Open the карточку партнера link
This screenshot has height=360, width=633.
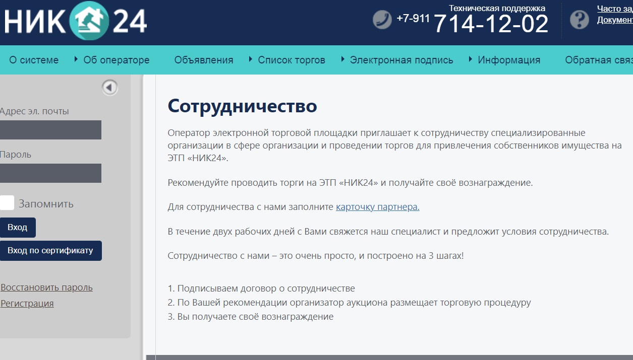[377, 207]
